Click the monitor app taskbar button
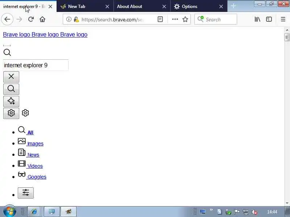 [52, 212]
